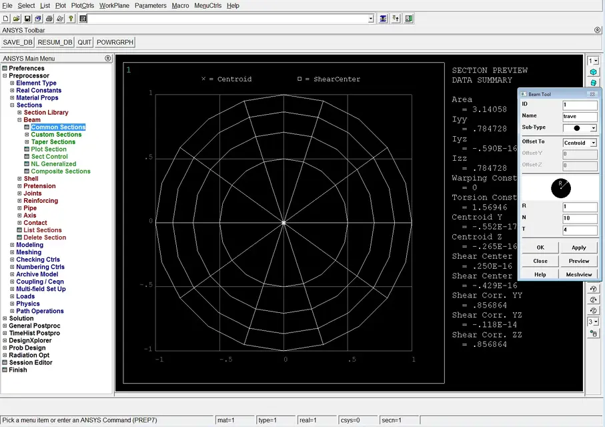Open the WorkPlane menu
Viewport: 605px width, 427px height.
click(x=114, y=5)
